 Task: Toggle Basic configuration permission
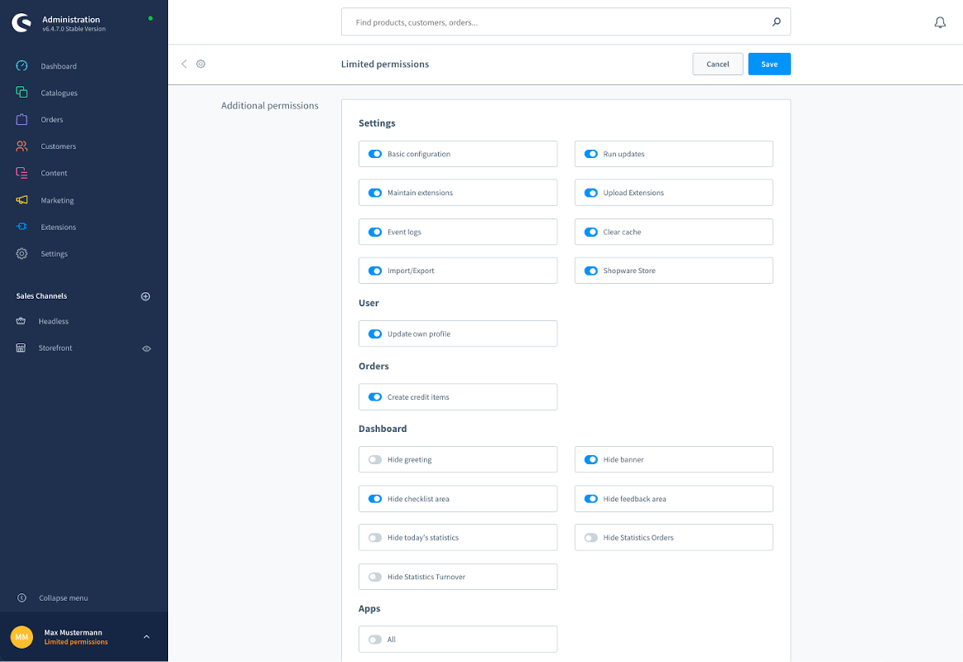point(374,154)
